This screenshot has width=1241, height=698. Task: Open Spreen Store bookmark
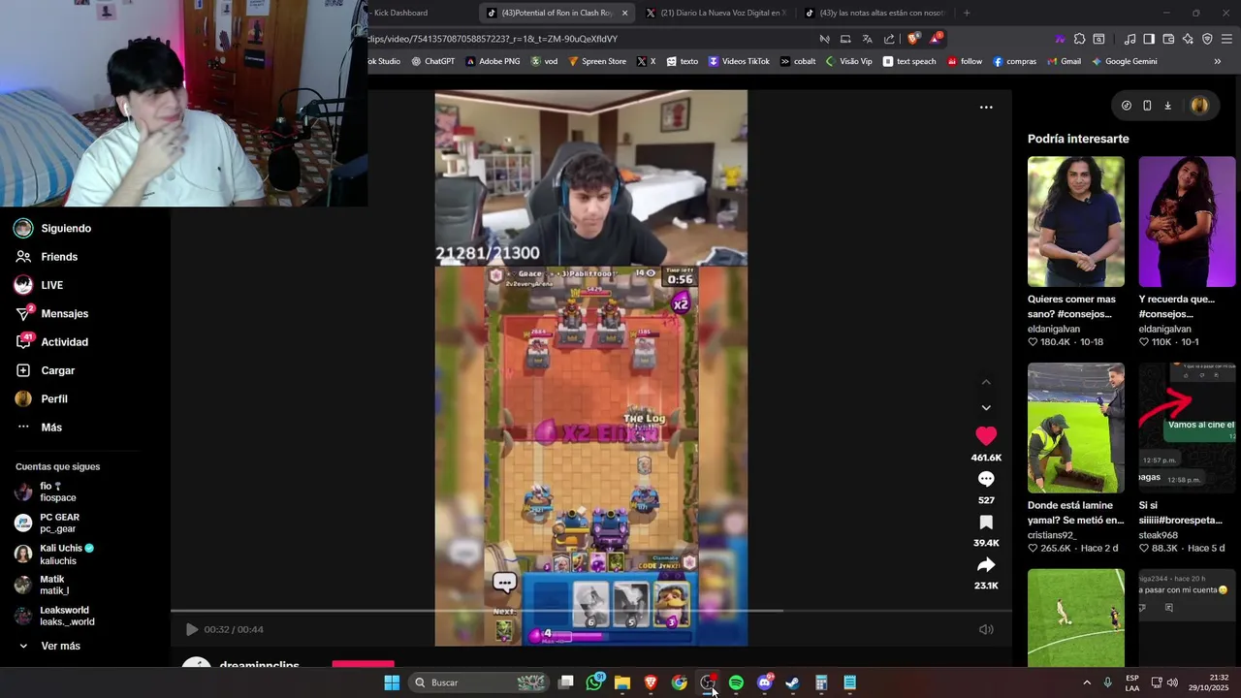[x=597, y=61]
